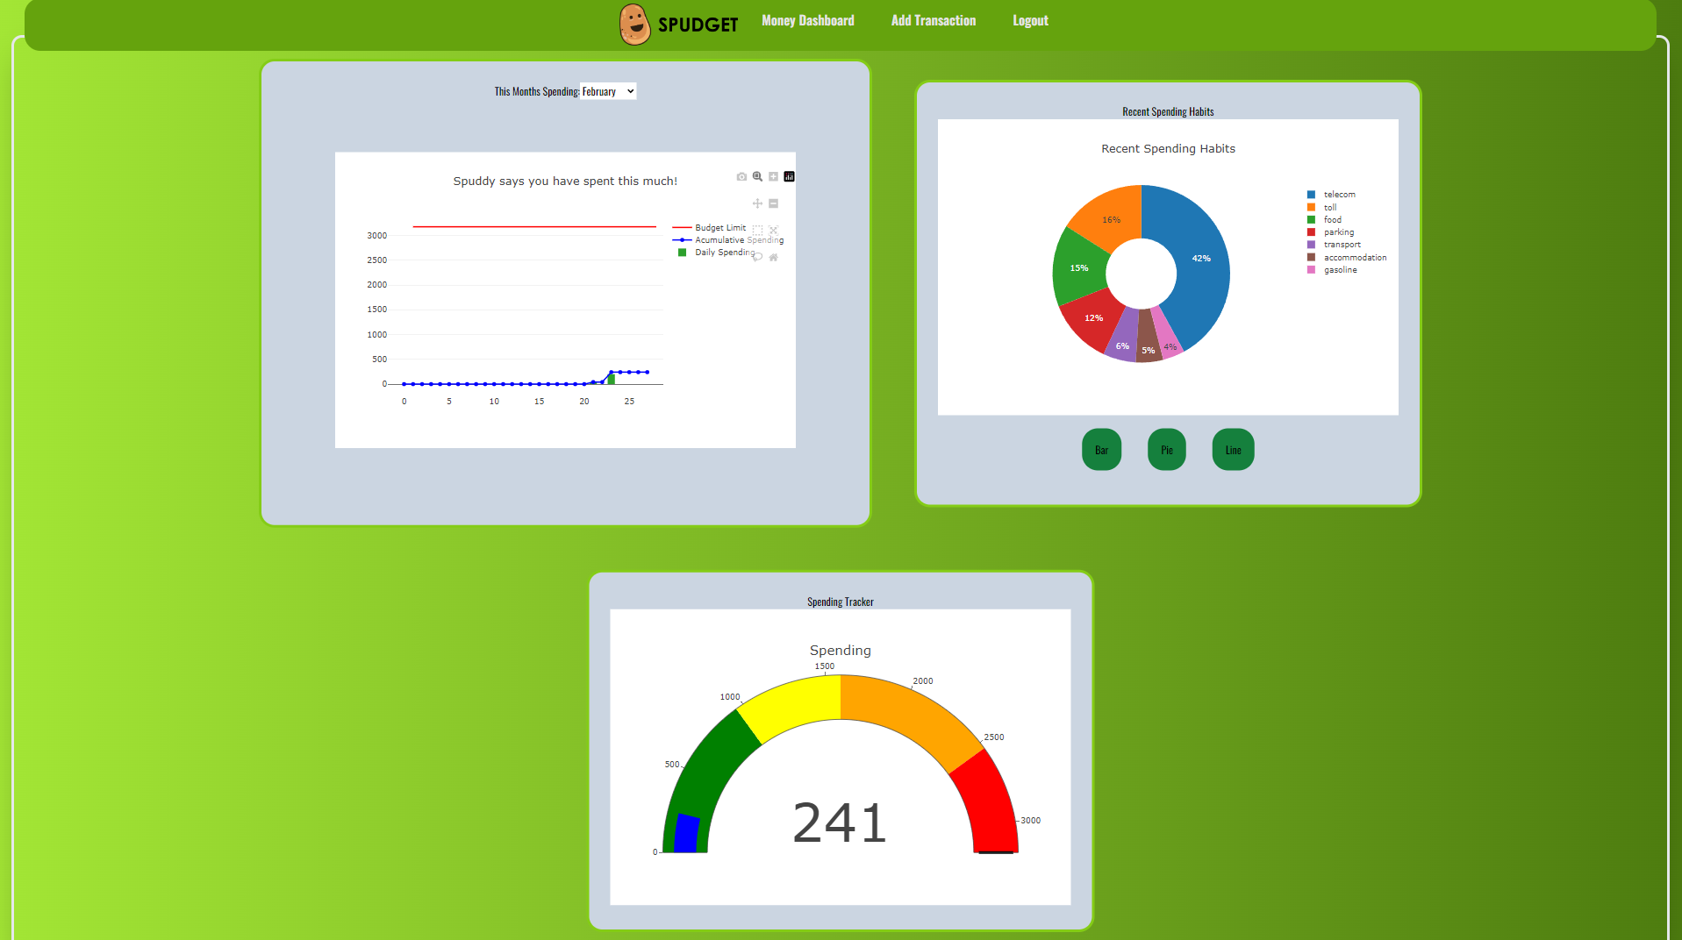Click the reset axes home icon
Screen dimensions: 1682x940
(773, 257)
